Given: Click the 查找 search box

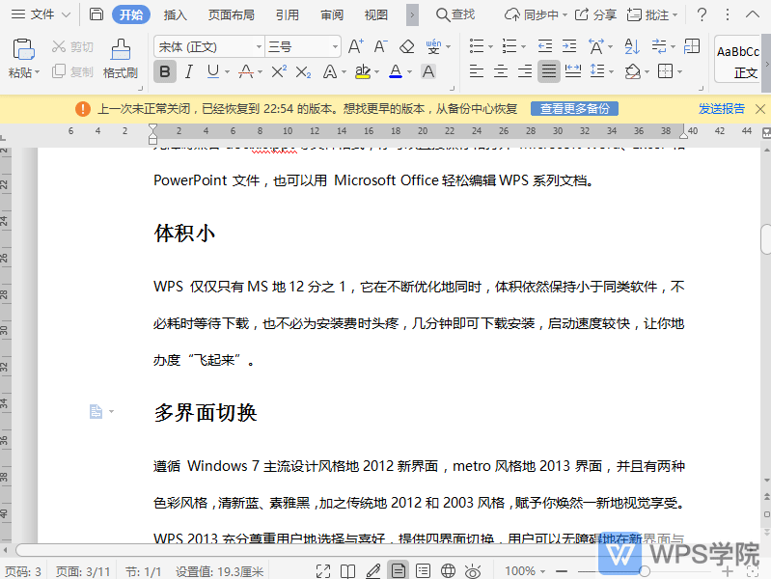Looking at the screenshot, I should pyautogui.click(x=455, y=14).
